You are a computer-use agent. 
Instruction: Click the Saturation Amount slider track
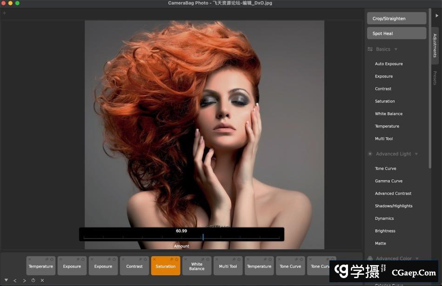click(181, 237)
